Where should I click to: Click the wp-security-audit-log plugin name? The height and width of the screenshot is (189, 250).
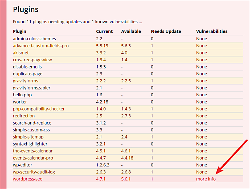(34, 172)
